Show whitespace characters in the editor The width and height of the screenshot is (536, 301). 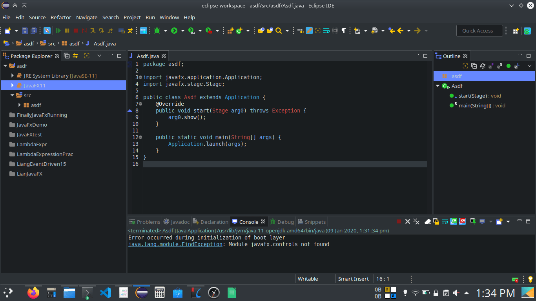click(x=344, y=30)
